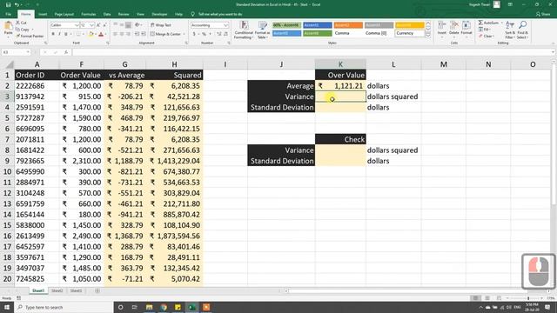This screenshot has height=313, width=557.
Task: Click the Decrease Decimal icon
Action: point(225,34)
